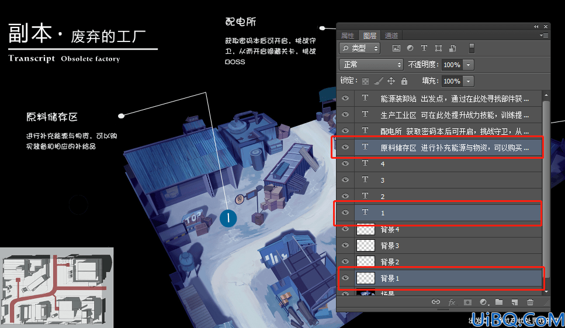This screenshot has width=565, height=328.
Task: Collapse the panel with double-arrow icon
Action: (536, 27)
